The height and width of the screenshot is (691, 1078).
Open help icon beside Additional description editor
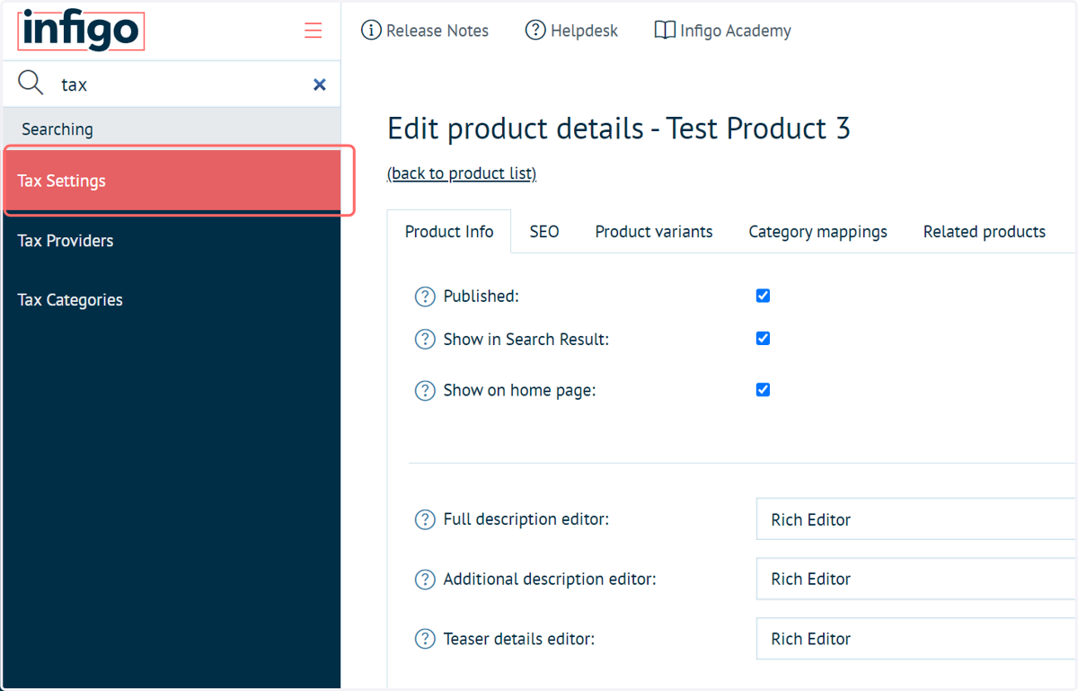pos(425,580)
